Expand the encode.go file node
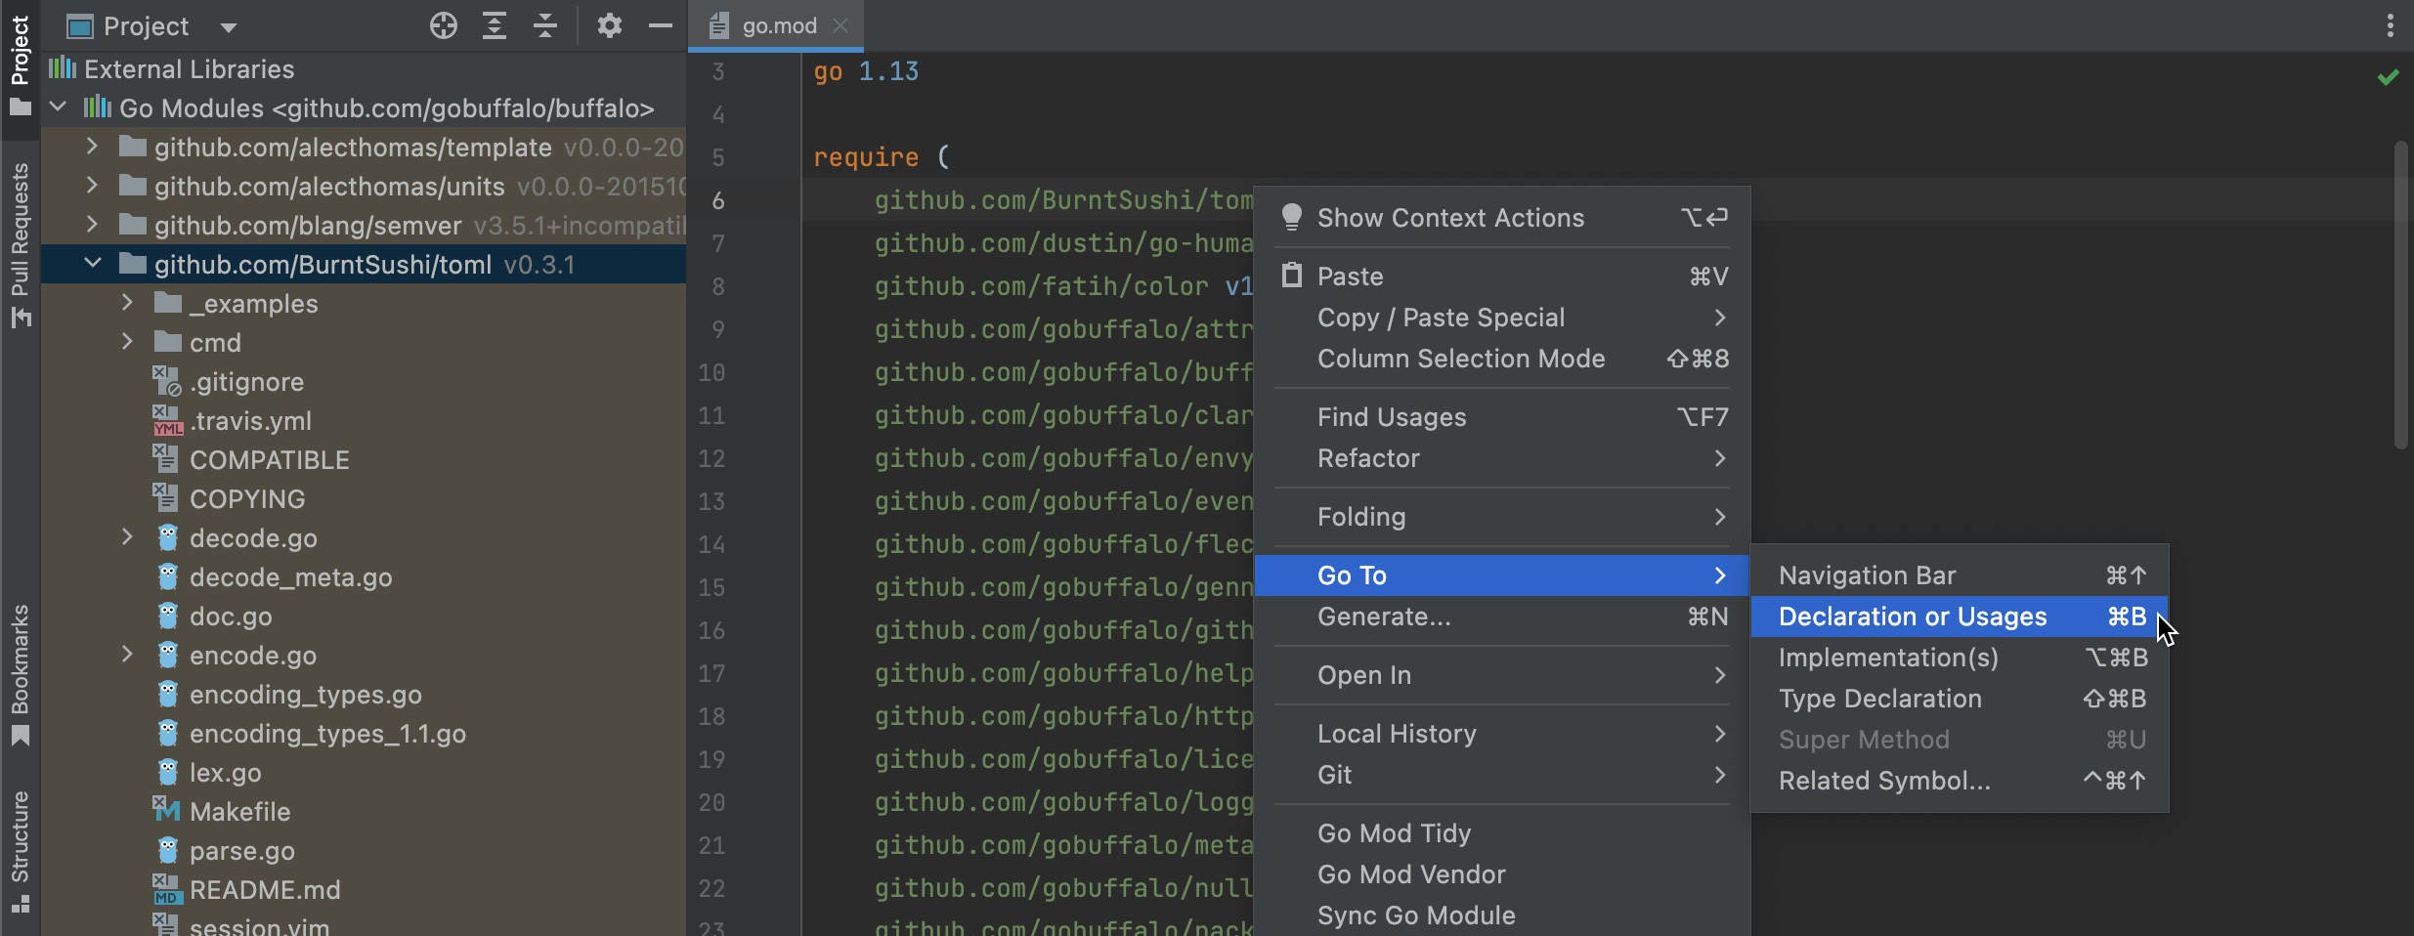Viewport: 2414px width, 936px height. coord(127,655)
